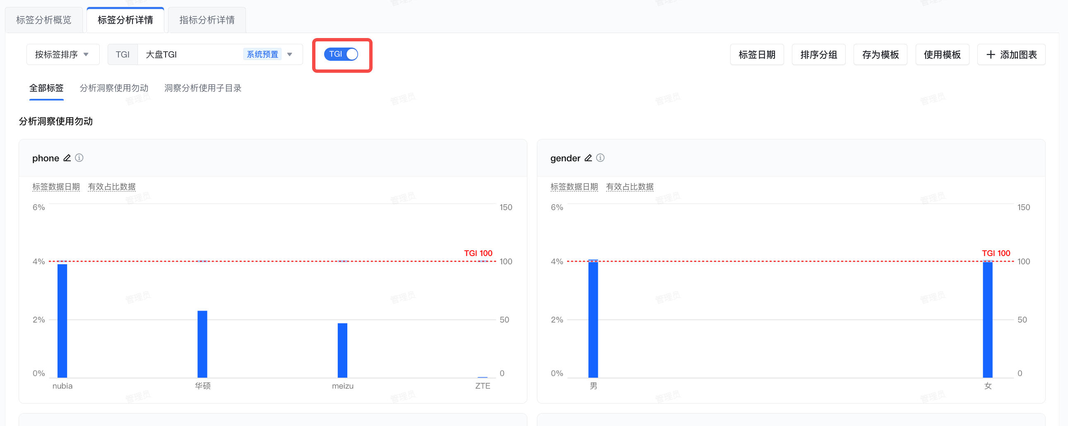Click TGI 100 label in phone chart

point(478,253)
